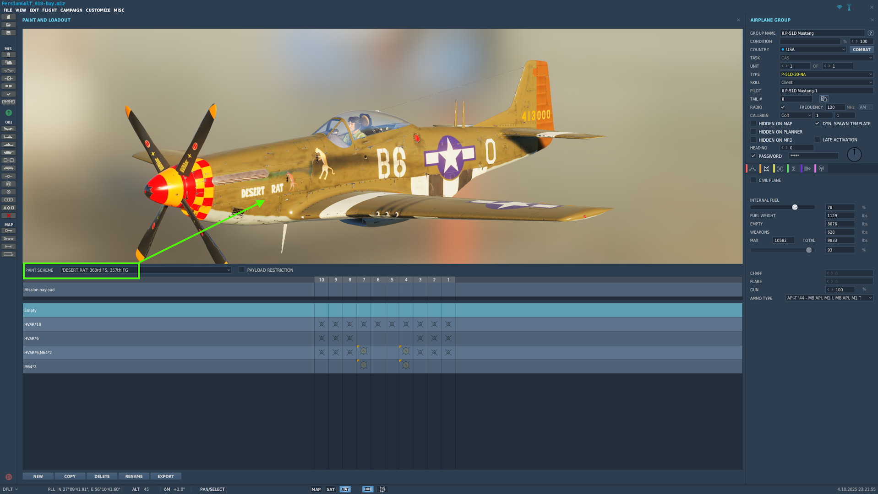Image resolution: width=878 pixels, height=494 pixels.
Task: Open the DFLT dropdown in status bar
Action: (10, 489)
